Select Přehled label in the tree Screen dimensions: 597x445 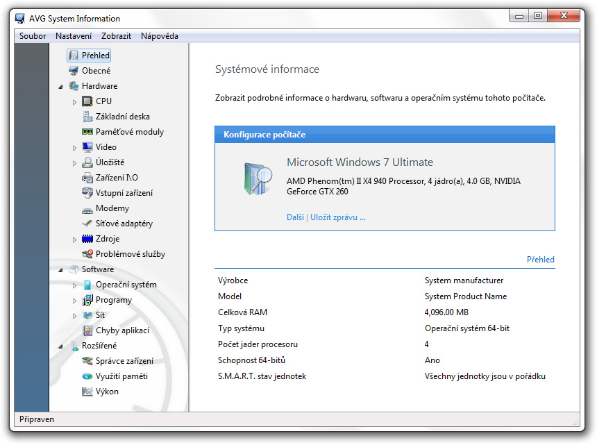96,56
